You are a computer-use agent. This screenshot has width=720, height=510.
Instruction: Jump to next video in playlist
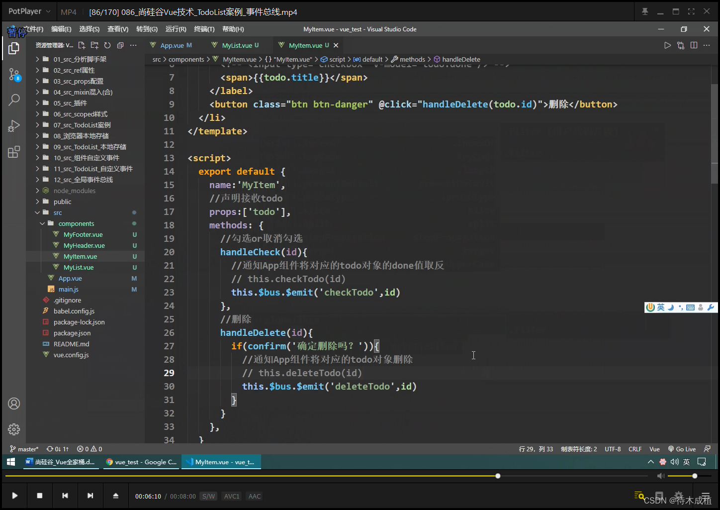pyautogui.click(x=90, y=496)
